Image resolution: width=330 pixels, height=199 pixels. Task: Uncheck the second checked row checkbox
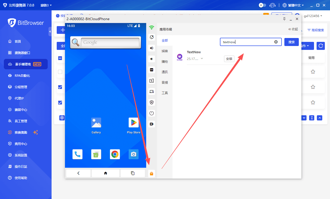(60, 103)
